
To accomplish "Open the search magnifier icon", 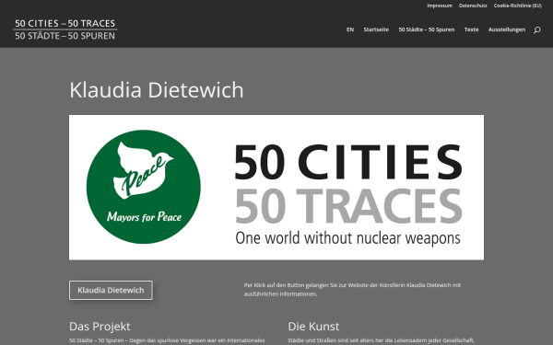I will 536,30.
